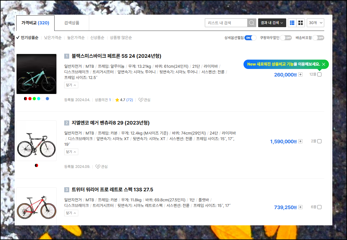This screenshot has width=347, height=240.
Task: Check compare box for 1,590,000원 product
Action: (319, 141)
